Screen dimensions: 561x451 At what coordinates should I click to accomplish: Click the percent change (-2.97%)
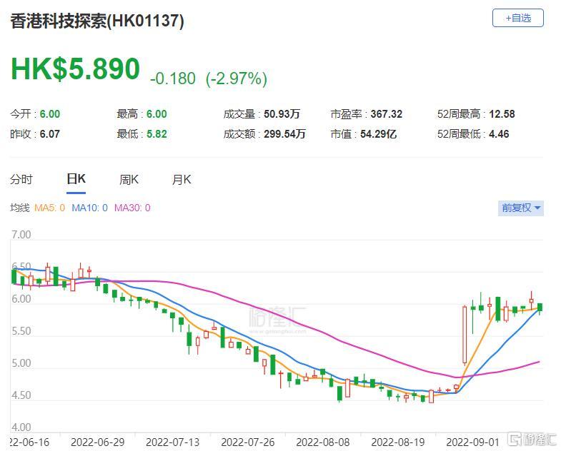(x=236, y=78)
